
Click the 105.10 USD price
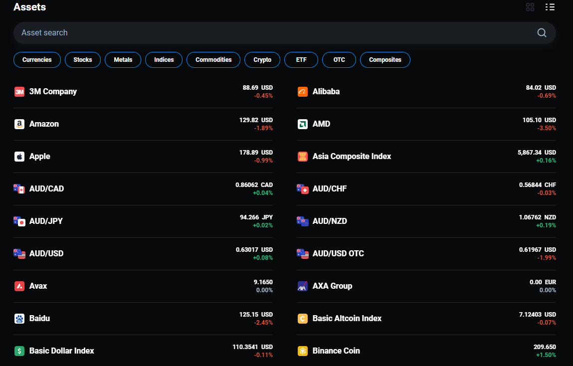540,120
